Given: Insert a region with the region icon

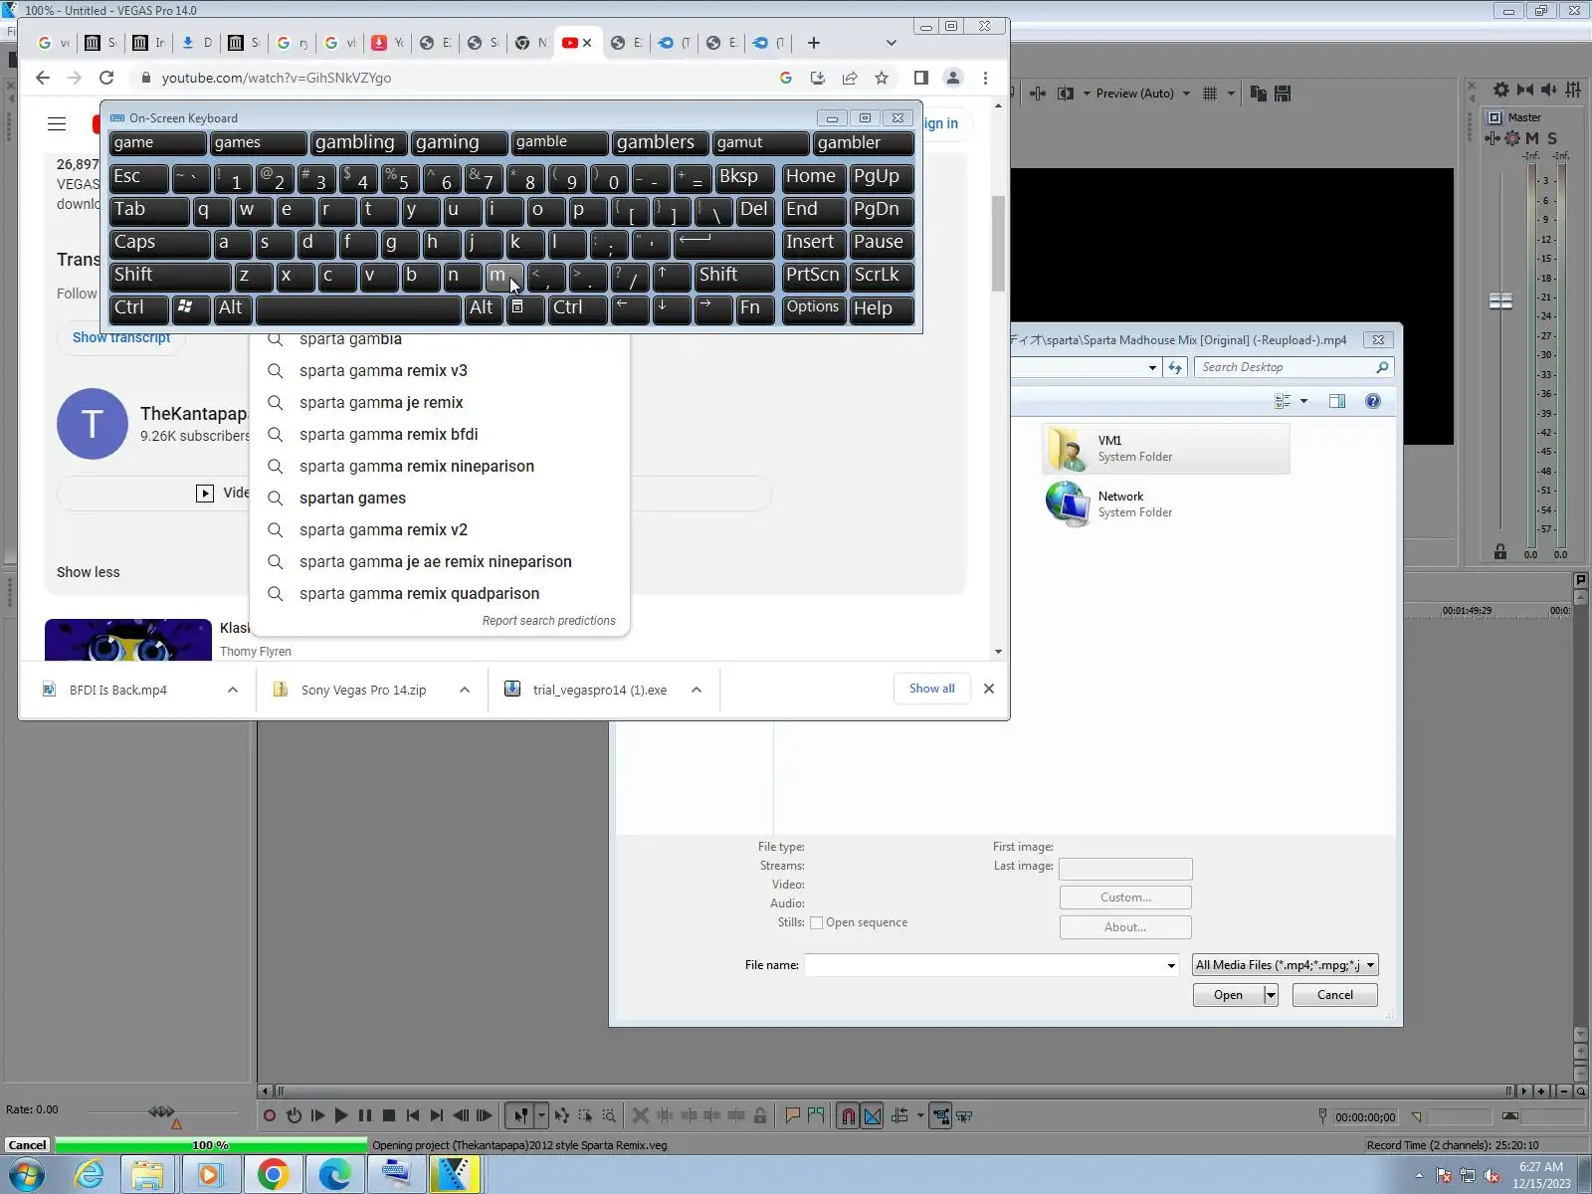Looking at the screenshot, I should [x=816, y=1116].
